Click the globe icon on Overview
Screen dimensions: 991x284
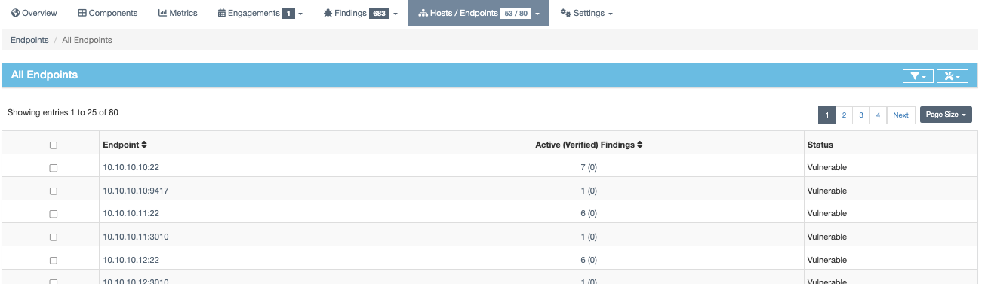(x=15, y=13)
